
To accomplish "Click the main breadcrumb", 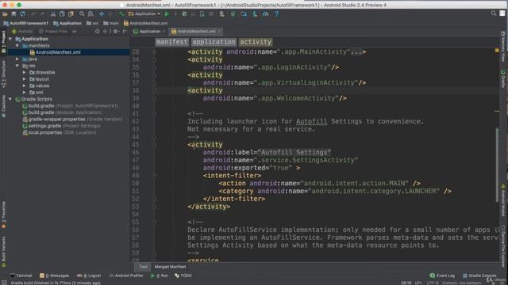I will [x=111, y=23].
